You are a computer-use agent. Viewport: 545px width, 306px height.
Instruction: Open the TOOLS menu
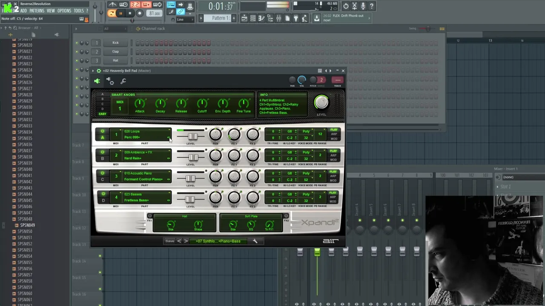(x=79, y=11)
